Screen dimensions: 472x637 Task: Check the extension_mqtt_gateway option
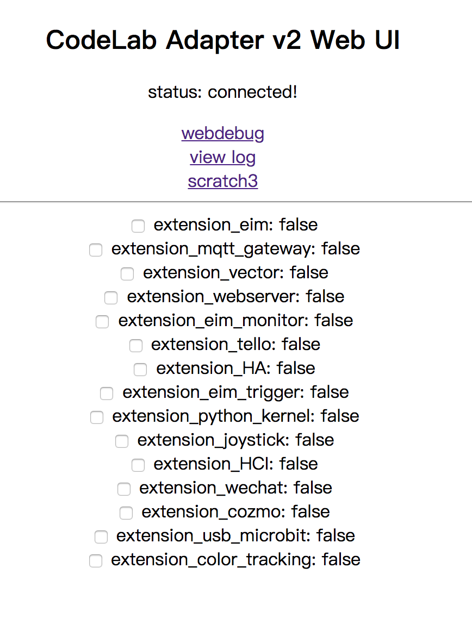click(x=95, y=250)
